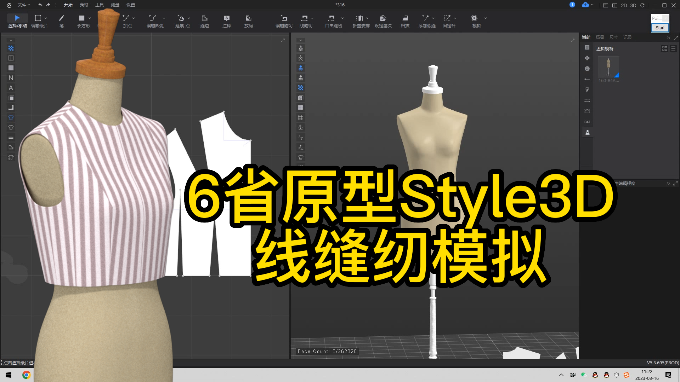Switch to the 场景 tab
The width and height of the screenshot is (680, 382).
(x=600, y=37)
